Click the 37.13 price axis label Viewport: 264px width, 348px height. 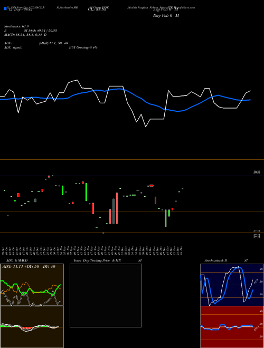pos(257,231)
